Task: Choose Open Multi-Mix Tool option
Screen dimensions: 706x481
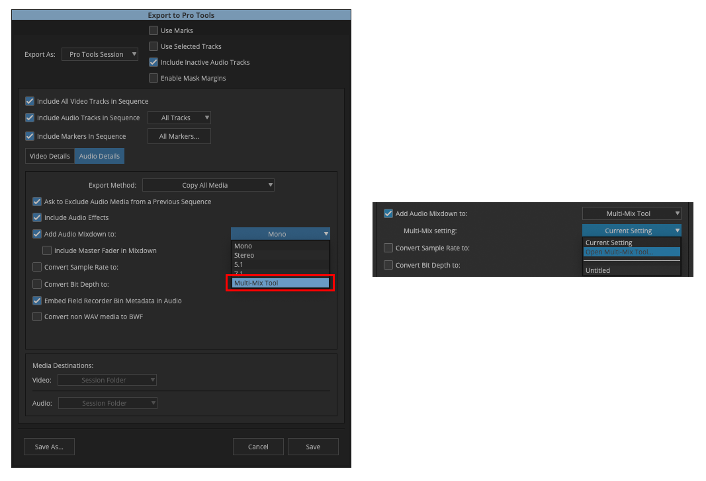Action: click(632, 252)
